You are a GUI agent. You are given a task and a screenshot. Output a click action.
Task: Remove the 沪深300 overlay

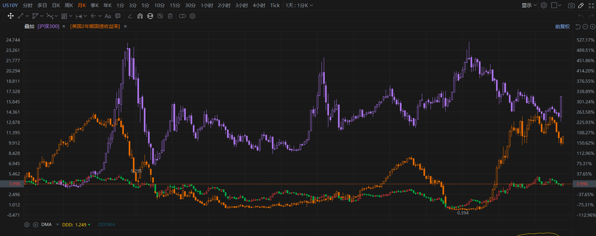point(64,26)
